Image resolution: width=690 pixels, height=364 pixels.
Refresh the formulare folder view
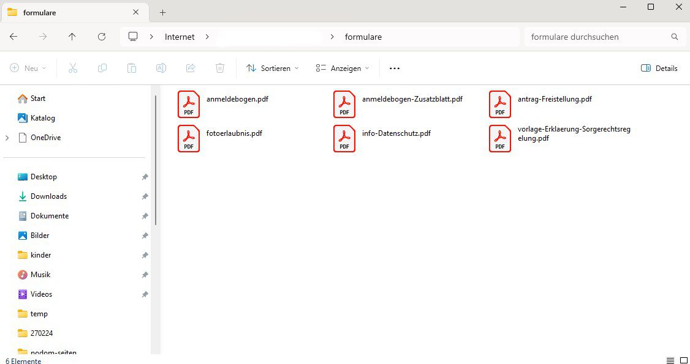(102, 37)
